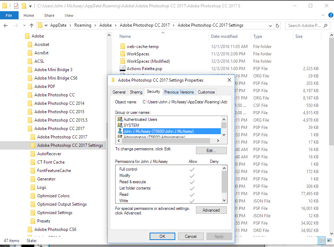The height and width of the screenshot is (247, 334).
Task: Open the Share ribbon tab
Action: [x=49, y=15]
